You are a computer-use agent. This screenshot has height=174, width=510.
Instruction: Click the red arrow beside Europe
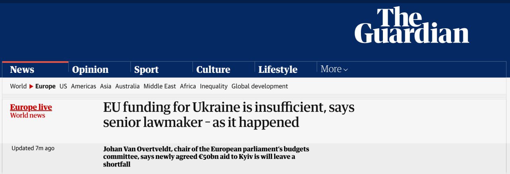31,86
